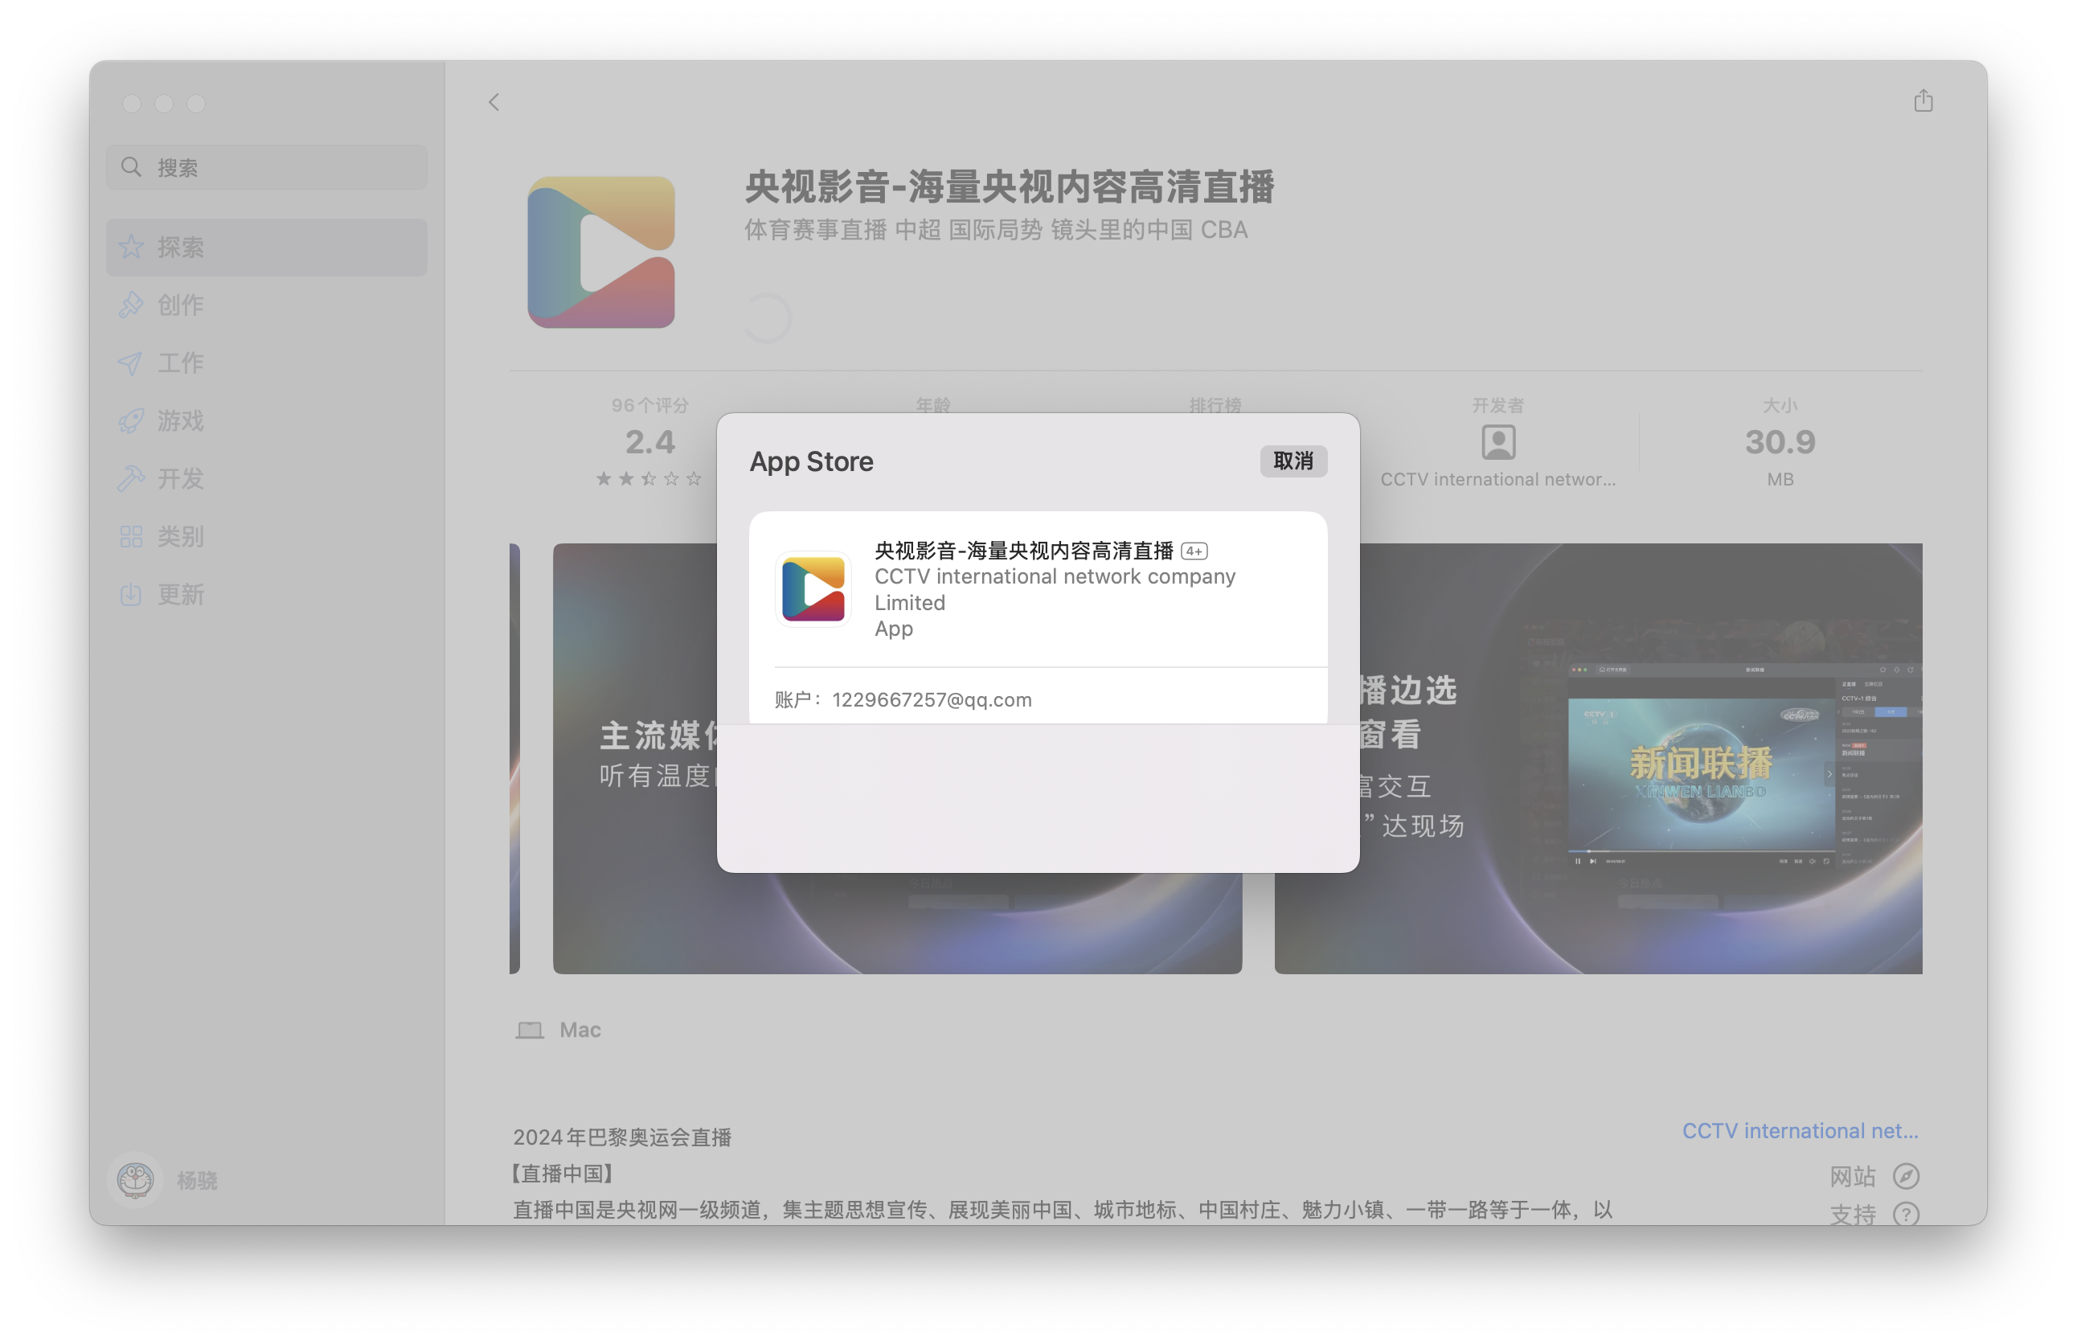Click the 2.4 star rating summary
This screenshot has width=2077, height=1344.
tap(649, 444)
